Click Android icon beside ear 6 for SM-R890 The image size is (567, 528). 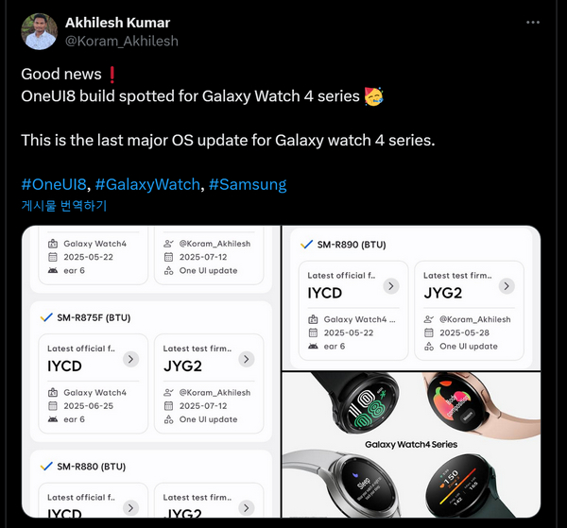pos(313,347)
